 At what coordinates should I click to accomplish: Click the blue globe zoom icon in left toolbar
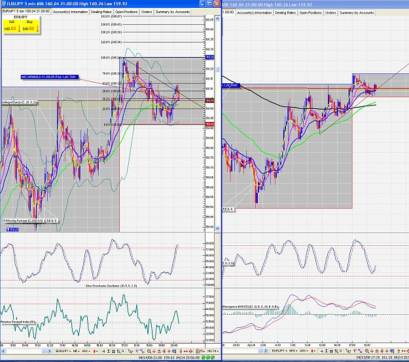tap(174, 351)
